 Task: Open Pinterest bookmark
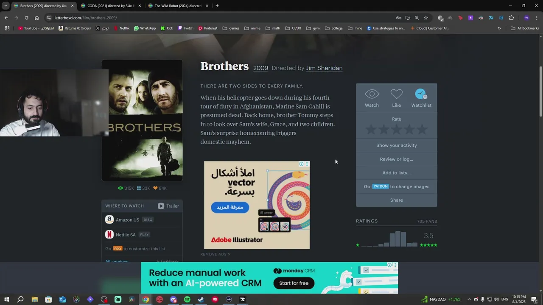pos(208,28)
